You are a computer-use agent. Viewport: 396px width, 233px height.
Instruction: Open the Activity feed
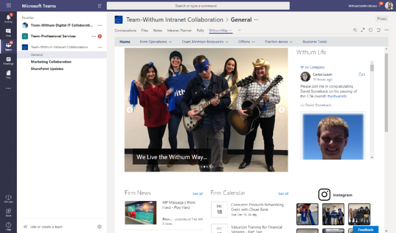[x=8, y=18]
